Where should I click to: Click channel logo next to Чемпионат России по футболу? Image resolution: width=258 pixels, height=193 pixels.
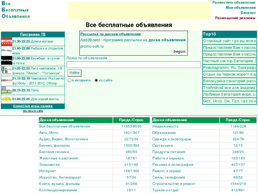7,80
